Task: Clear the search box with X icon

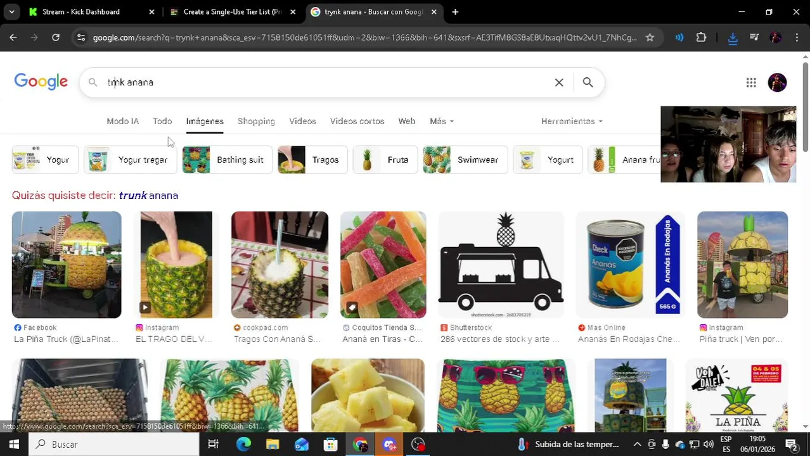Action: click(x=558, y=82)
